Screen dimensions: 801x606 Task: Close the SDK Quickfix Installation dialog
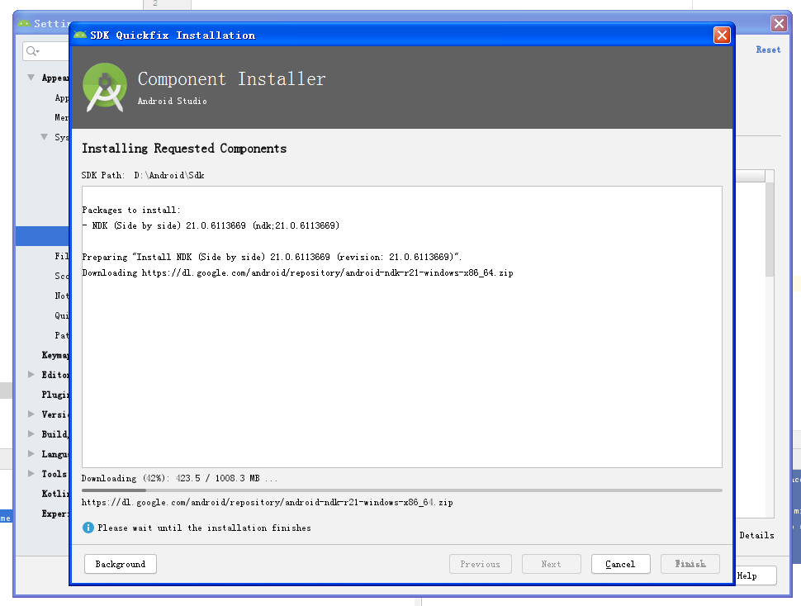coord(721,36)
